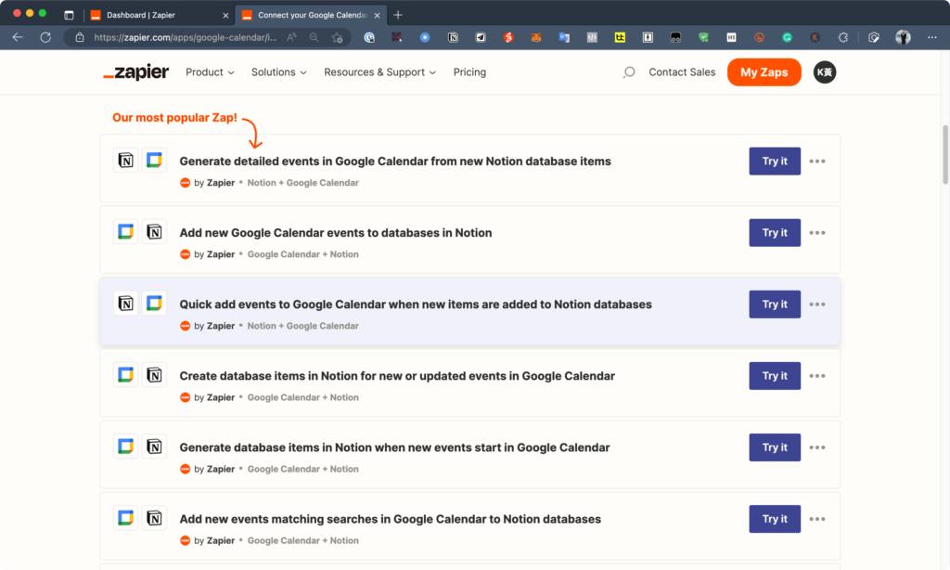The width and height of the screenshot is (950, 570).
Task: Open more options for Add new Google Calendar events Zap
Action: 817,233
